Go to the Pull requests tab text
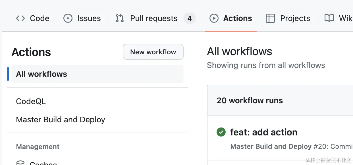The image size is (353, 165). [x=154, y=18]
